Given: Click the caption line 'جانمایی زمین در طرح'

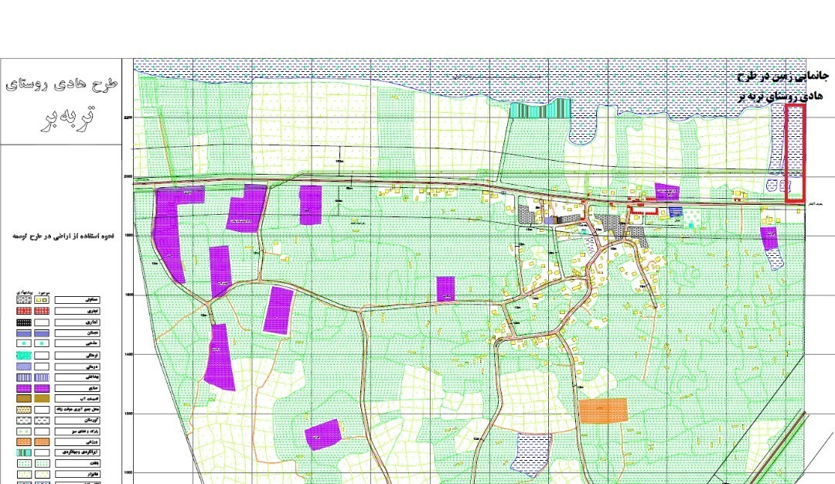Looking at the screenshot, I should (x=782, y=76).
